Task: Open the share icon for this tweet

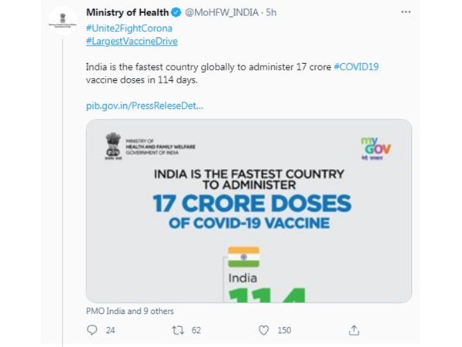Action: coord(354,330)
